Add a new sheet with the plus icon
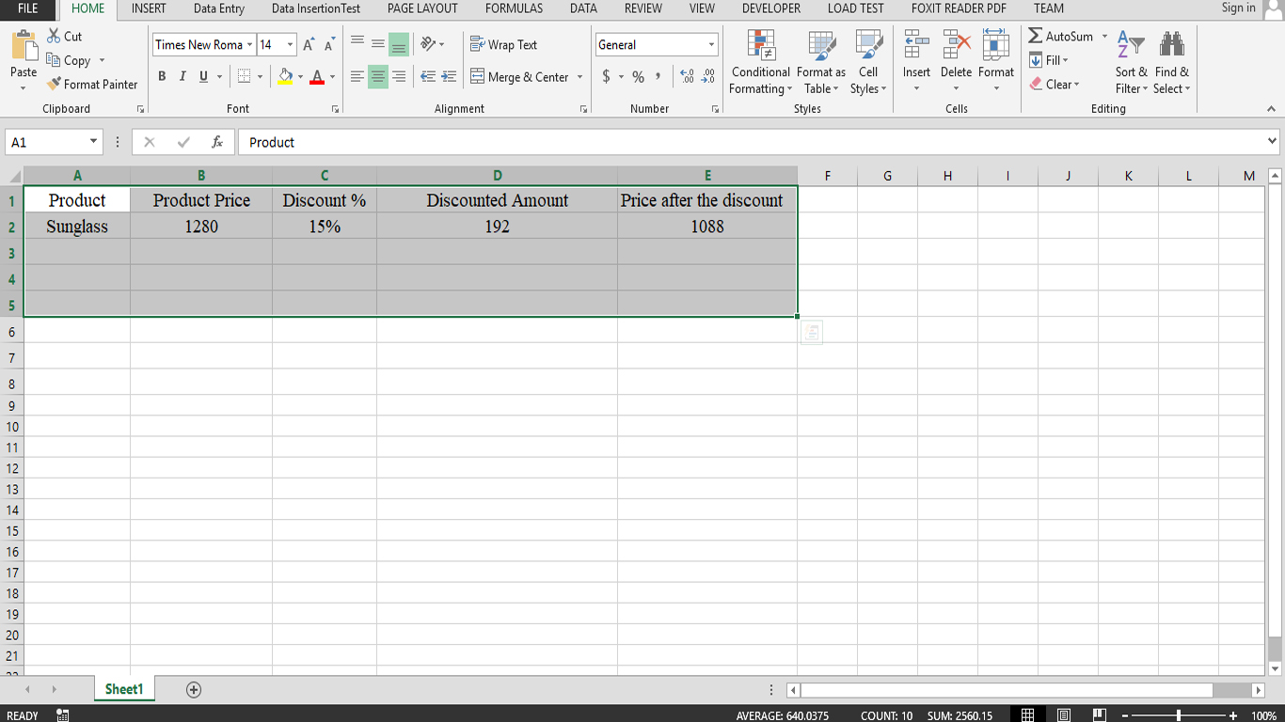 point(194,689)
